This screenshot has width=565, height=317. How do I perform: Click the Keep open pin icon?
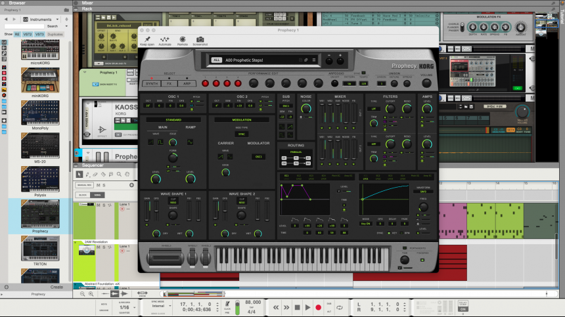(x=147, y=39)
